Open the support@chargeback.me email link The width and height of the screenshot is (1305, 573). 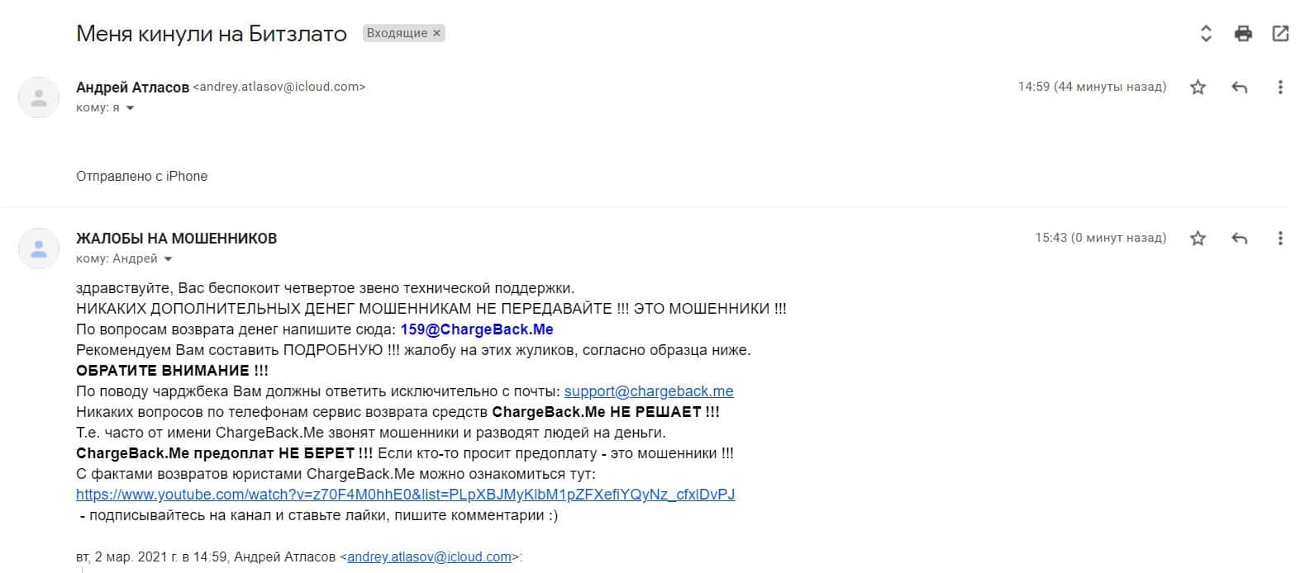(649, 391)
